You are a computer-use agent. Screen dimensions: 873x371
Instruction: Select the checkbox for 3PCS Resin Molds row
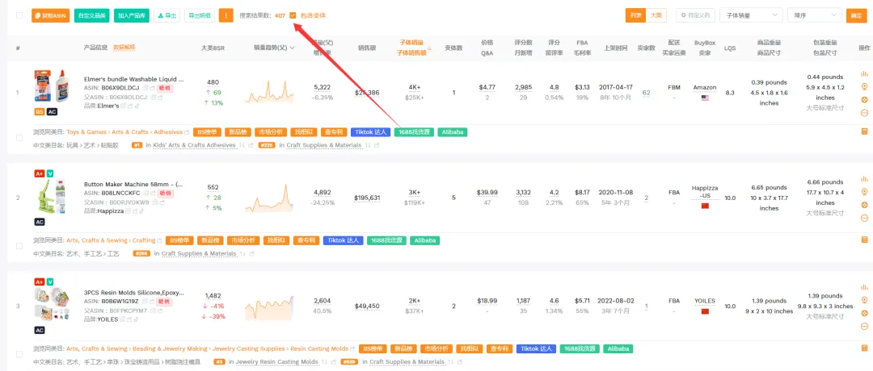click(19, 354)
